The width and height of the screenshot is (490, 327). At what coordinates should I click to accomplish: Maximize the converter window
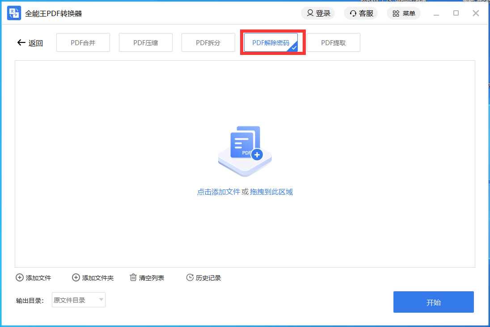tap(456, 13)
